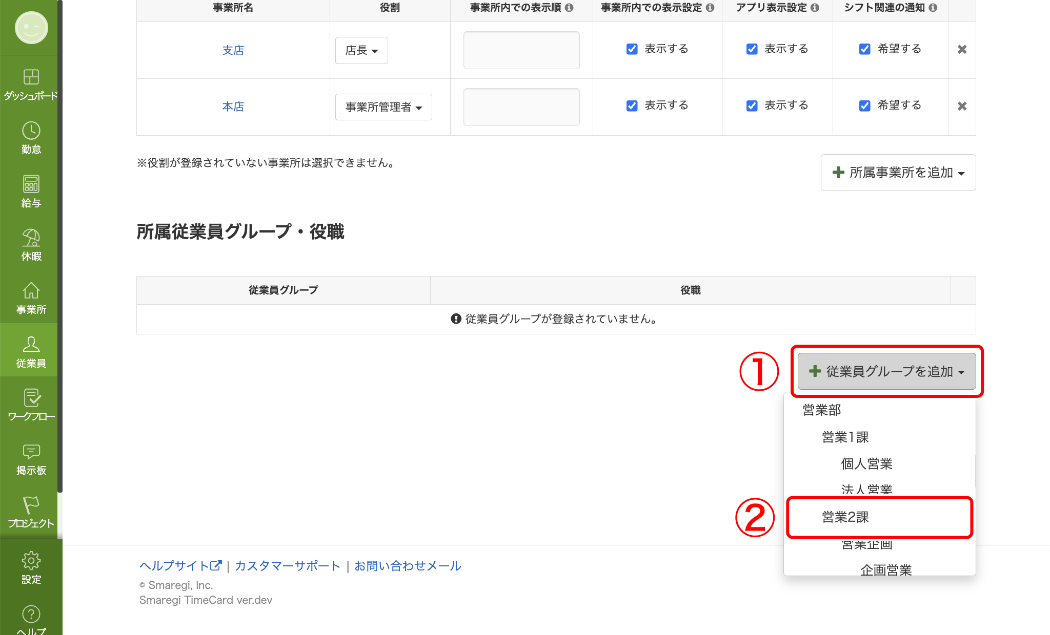Remove the 本店 row with X icon

pyautogui.click(x=962, y=106)
